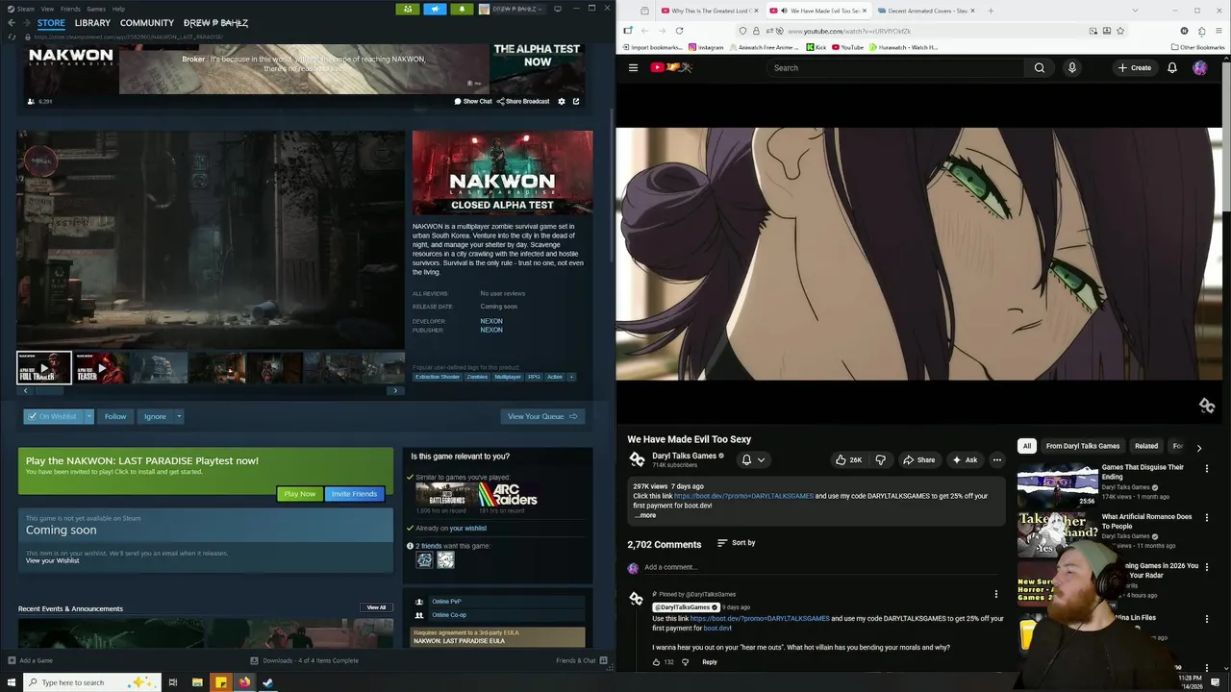Like the video with thumbs-up 26K
This screenshot has height=692, width=1231.
tap(848, 459)
